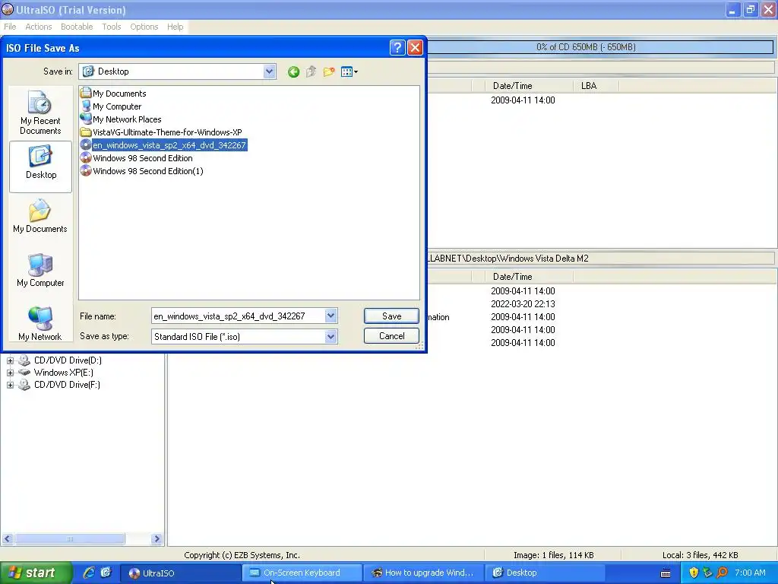The height and width of the screenshot is (584, 778).
Task: Open the View Menu icon dropdown
Action: click(x=349, y=72)
